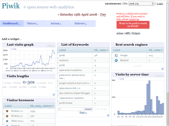Open the Site dropdown showing piwik.org
The height and width of the screenshot is (126, 169).
point(141,4)
